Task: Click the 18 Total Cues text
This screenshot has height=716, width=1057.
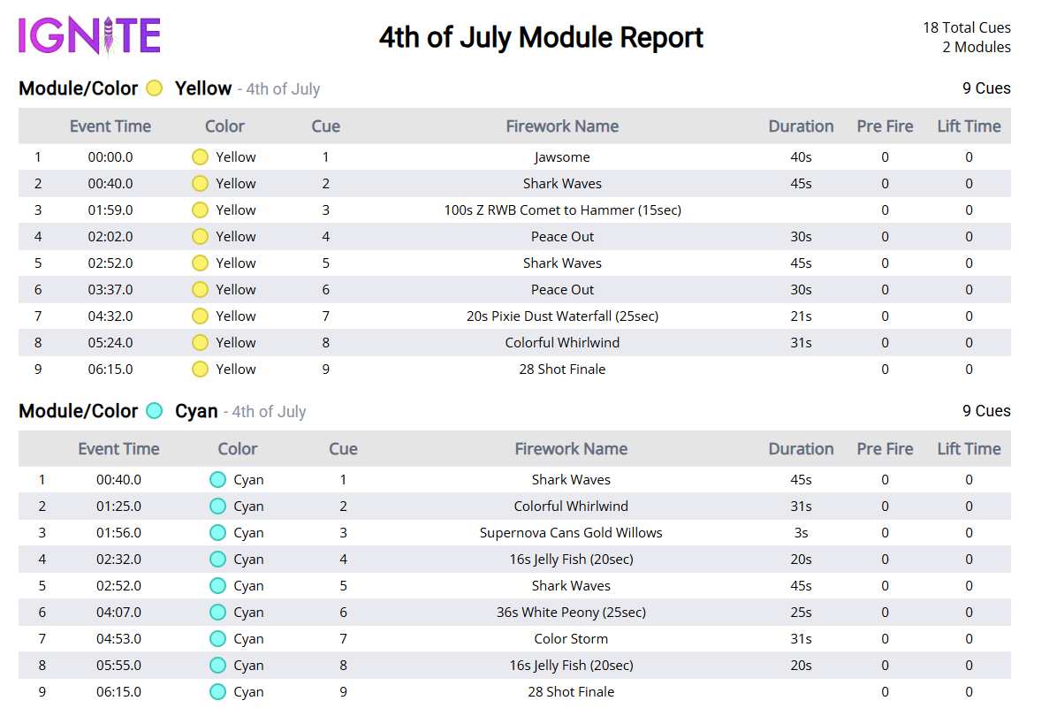Action: tap(966, 27)
